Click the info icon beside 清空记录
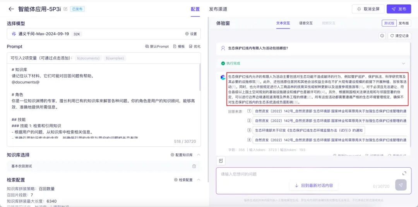Image resolution: width=418 pixels, height=207 pixels. click(x=382, y=36)
